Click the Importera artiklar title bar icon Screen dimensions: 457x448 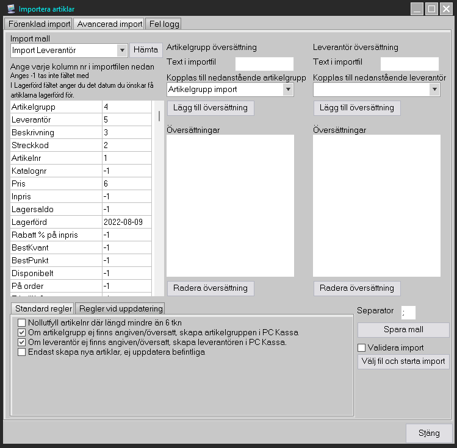tap(10, 9)
